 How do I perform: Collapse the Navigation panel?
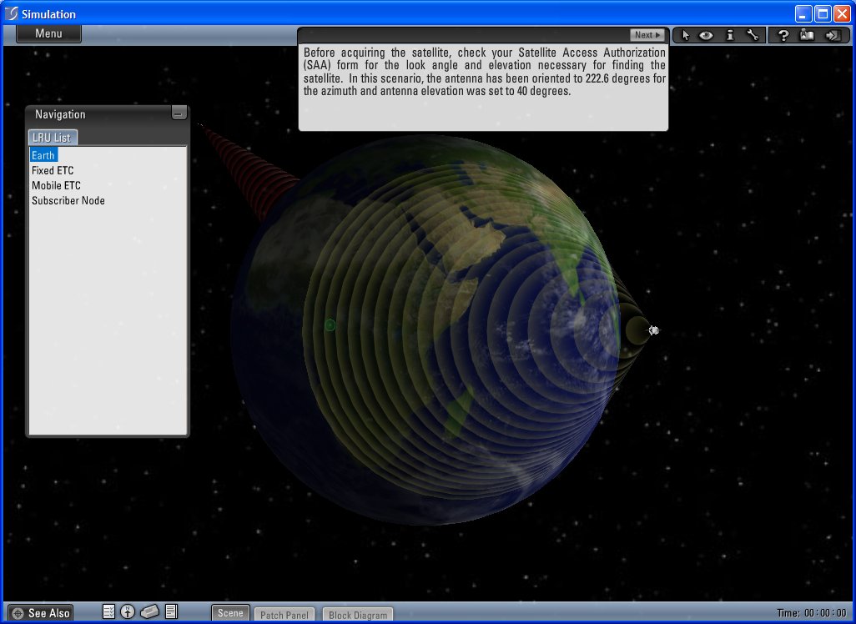pos(179,113)
